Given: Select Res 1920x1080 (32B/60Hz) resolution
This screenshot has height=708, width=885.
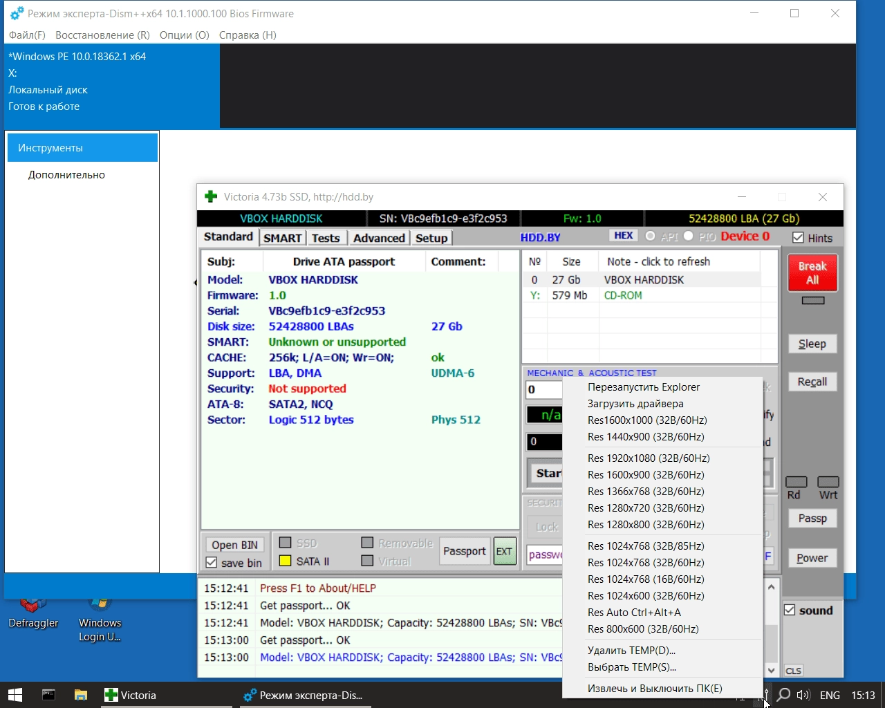Looking at the screenshot, I should tap(662, 458).
